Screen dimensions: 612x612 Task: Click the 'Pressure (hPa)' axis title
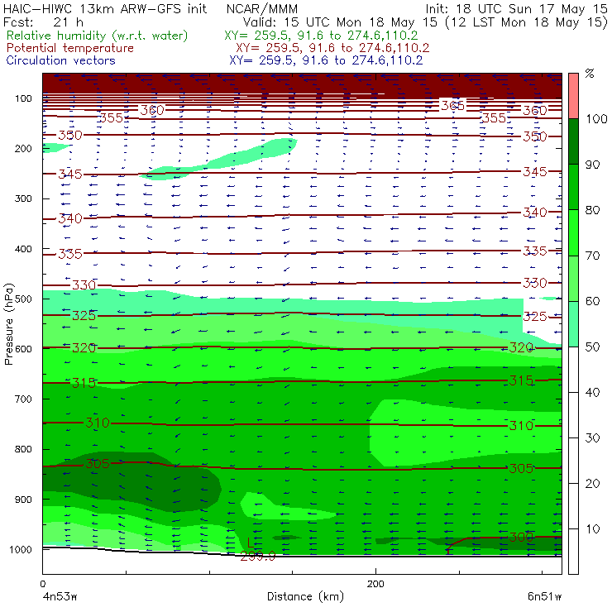(8, 324)
